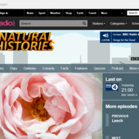Switch to the Clips tab

14,68
